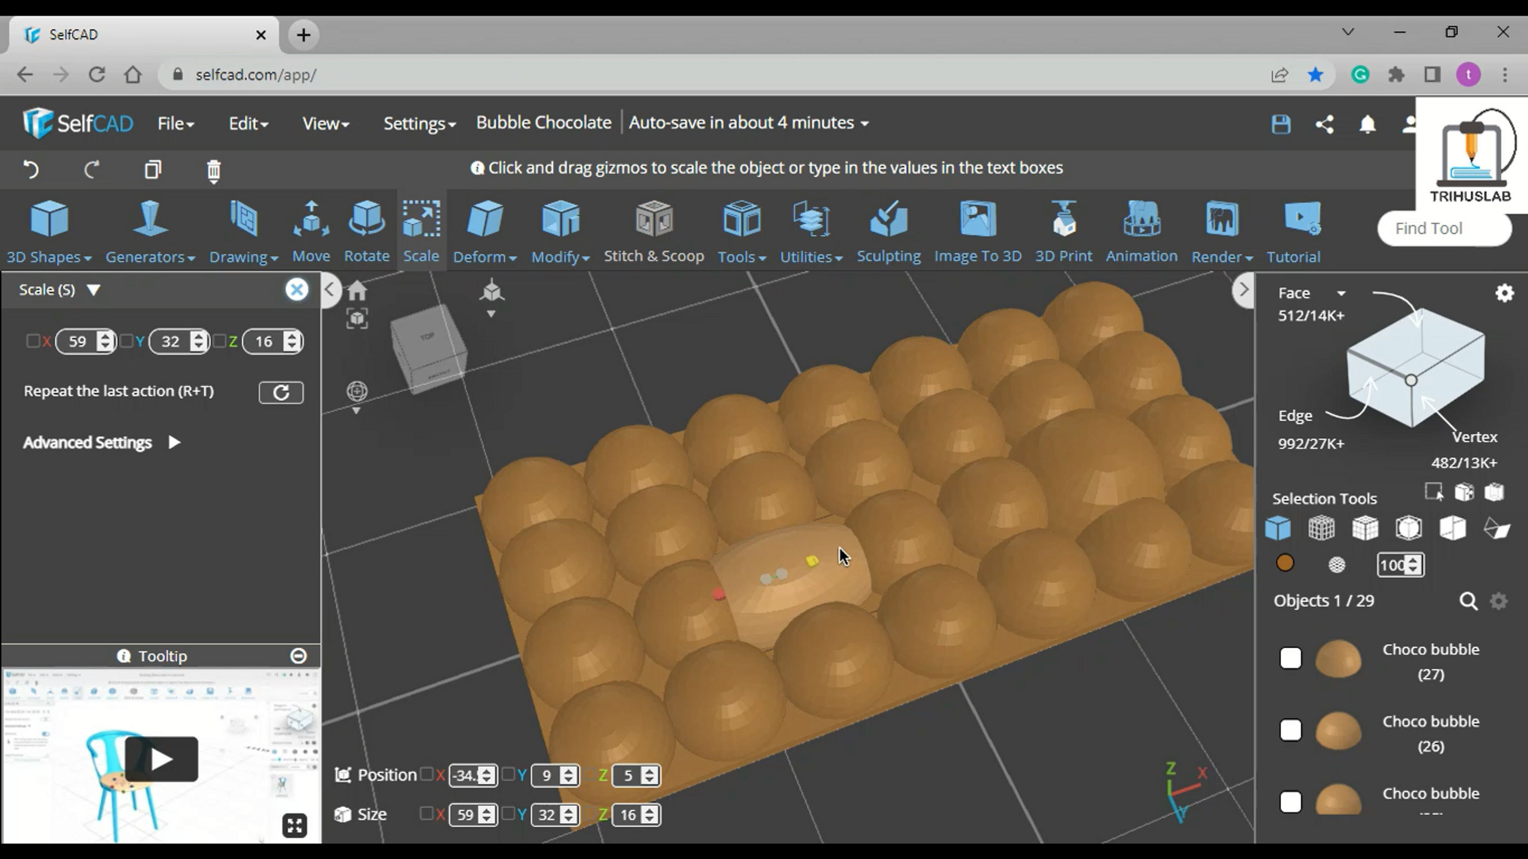Reload the browser page
The height and width of the screenshot is (859, 1528).
(x=97, y=75)
